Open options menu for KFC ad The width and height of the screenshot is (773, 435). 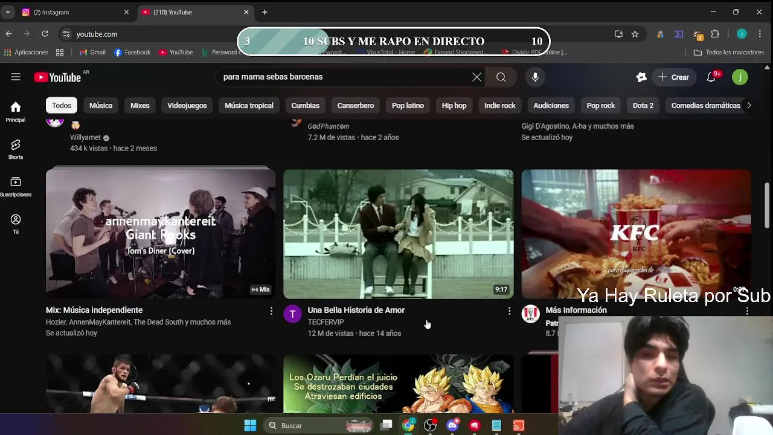pos(747,311)
